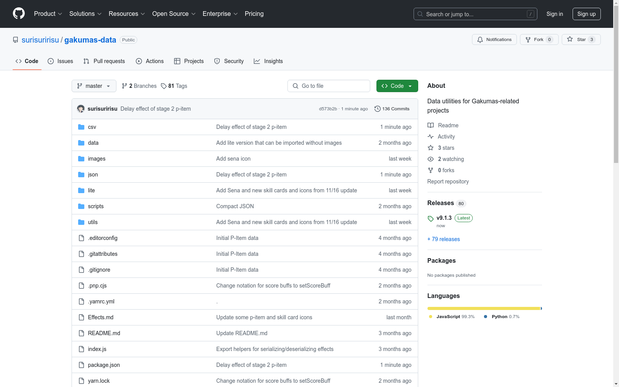Click the Go to file input

[x=329, y=86]
